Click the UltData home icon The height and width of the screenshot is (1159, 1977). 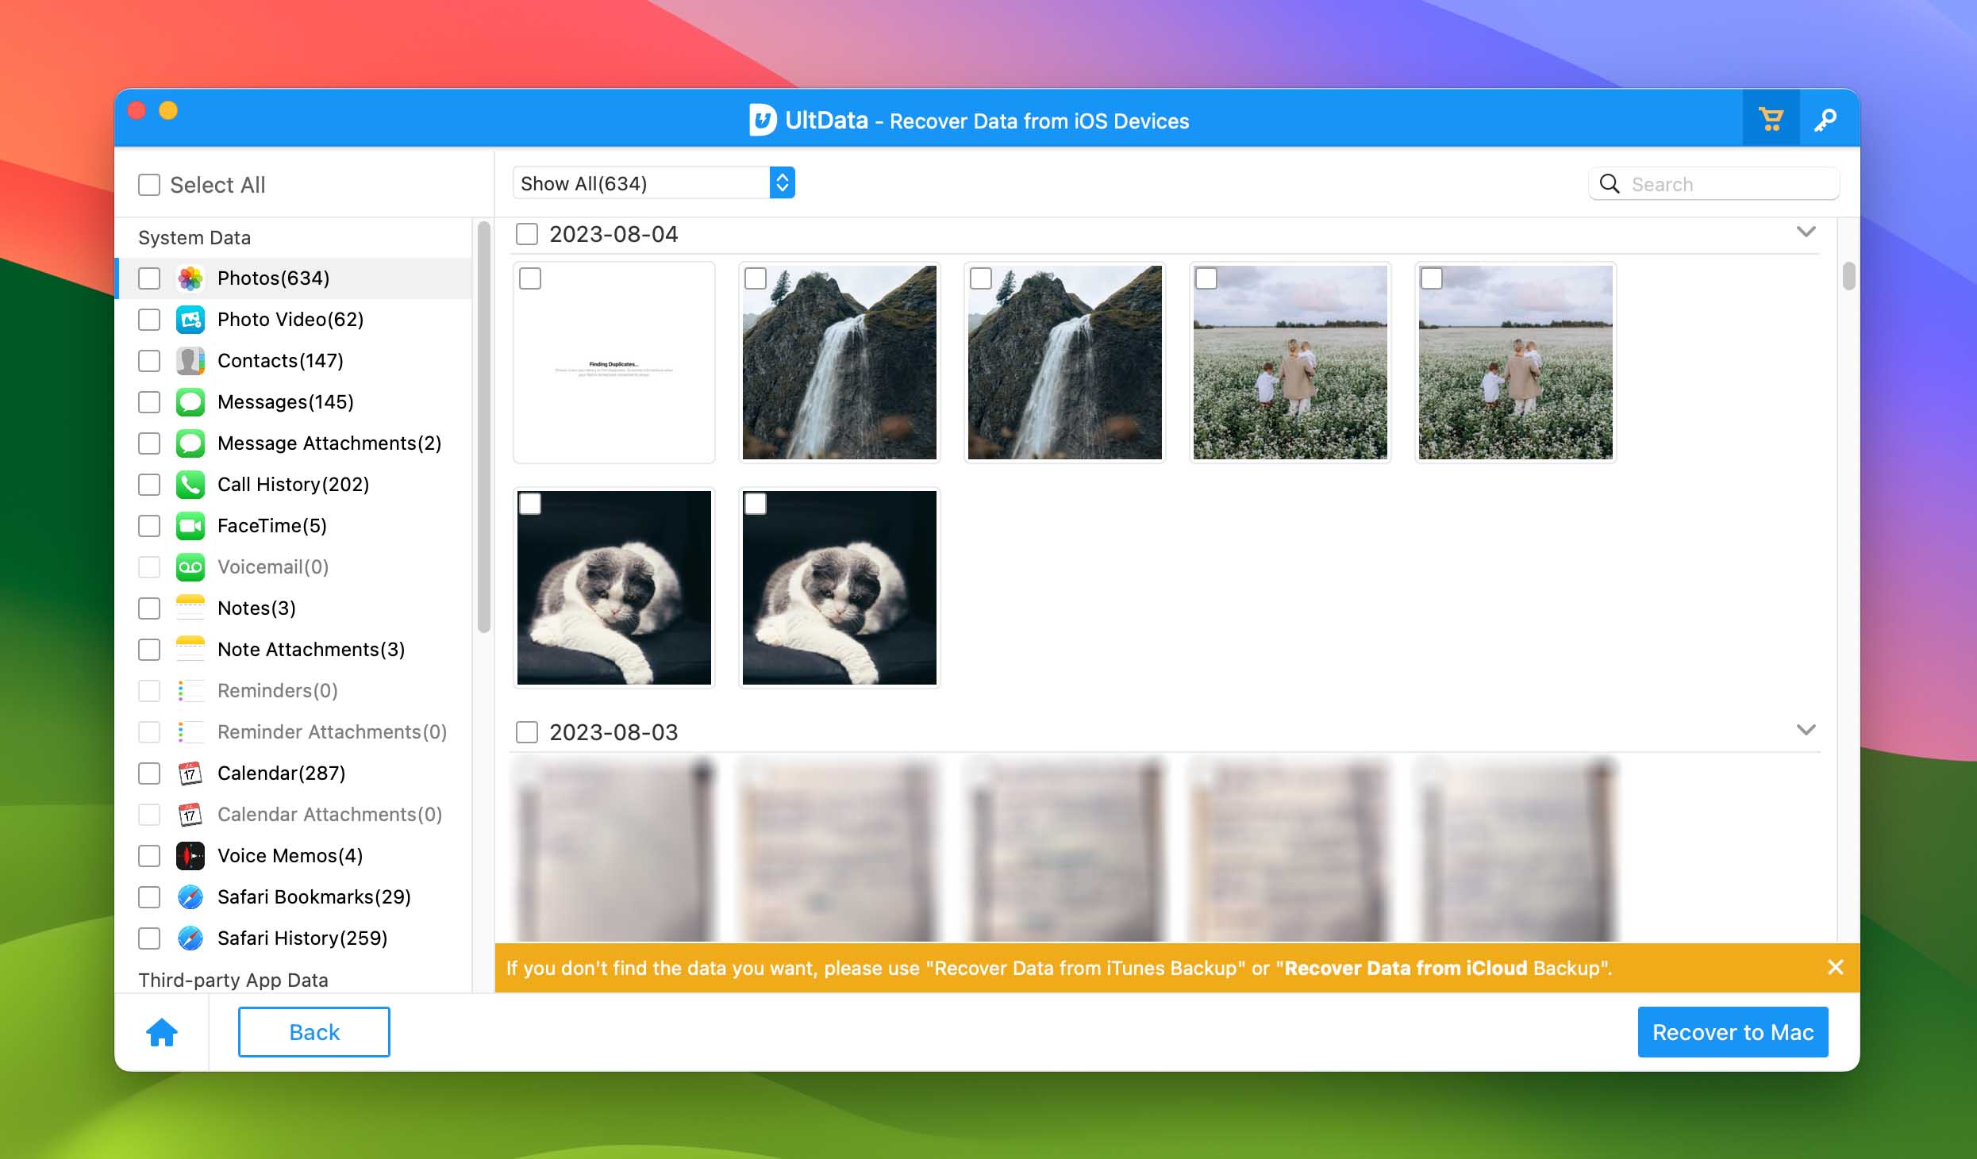click(163, 1032)
